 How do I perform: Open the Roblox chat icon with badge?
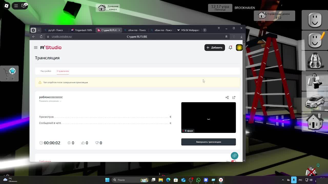click(24, 5)
